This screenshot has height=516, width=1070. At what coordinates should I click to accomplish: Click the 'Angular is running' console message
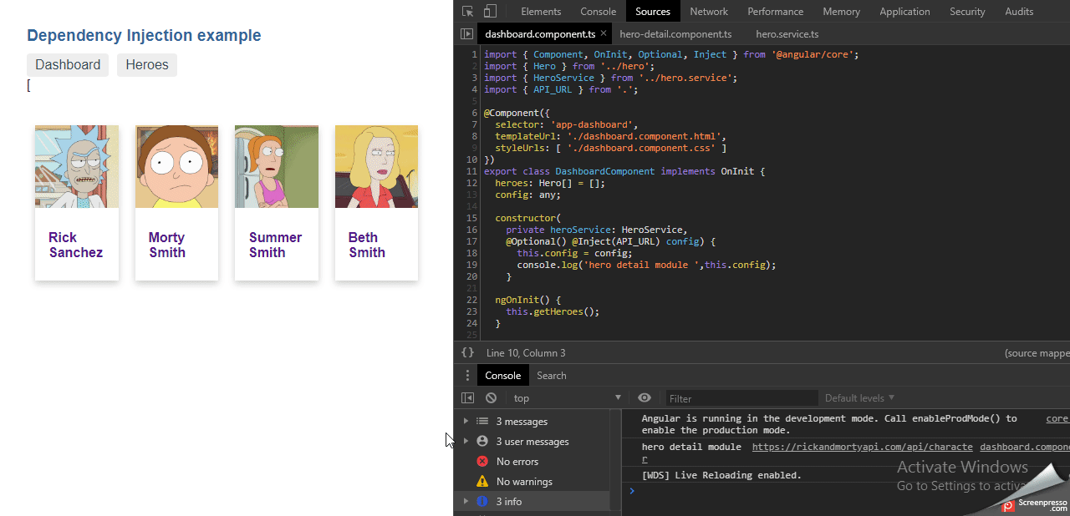[x=829, y=424]
